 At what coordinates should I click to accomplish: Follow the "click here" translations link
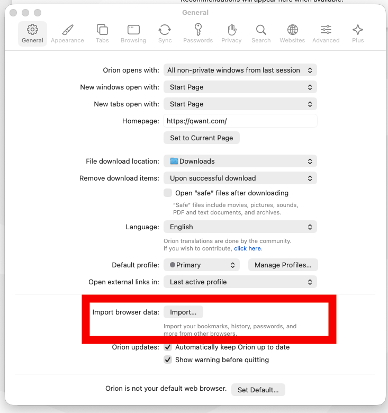tap(247, 248)
